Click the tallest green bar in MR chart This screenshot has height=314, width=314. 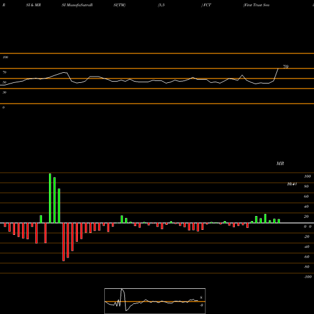pyautogui.click(x=50, y=198)
